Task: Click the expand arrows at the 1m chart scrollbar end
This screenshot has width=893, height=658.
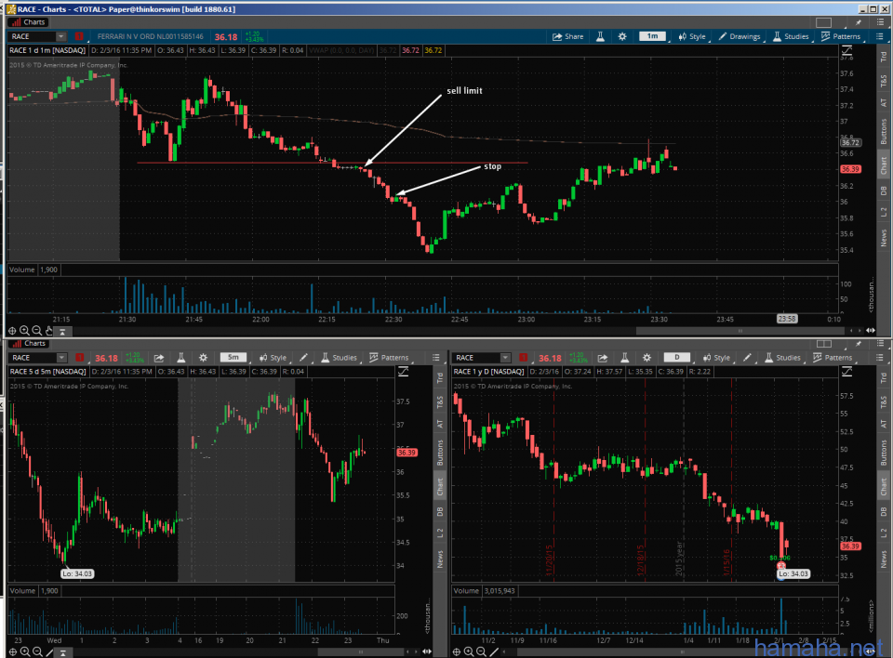Action: (x=871, y=331)
